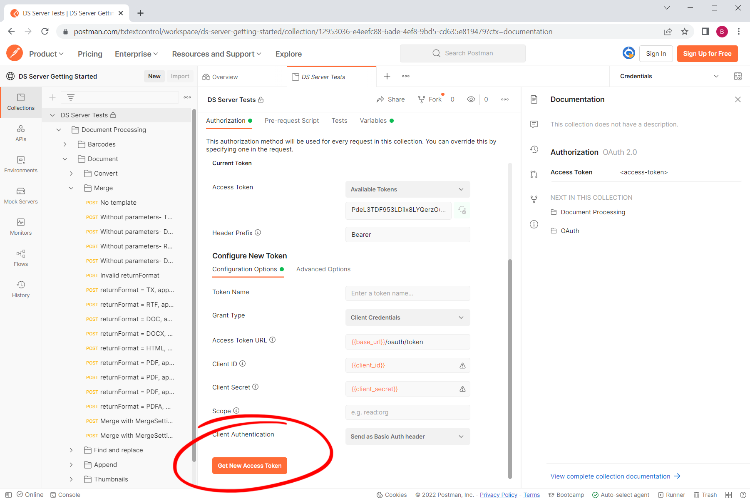Click Sign Up for Free button
Screen dimensions: 750x501
tap(707, 54)
